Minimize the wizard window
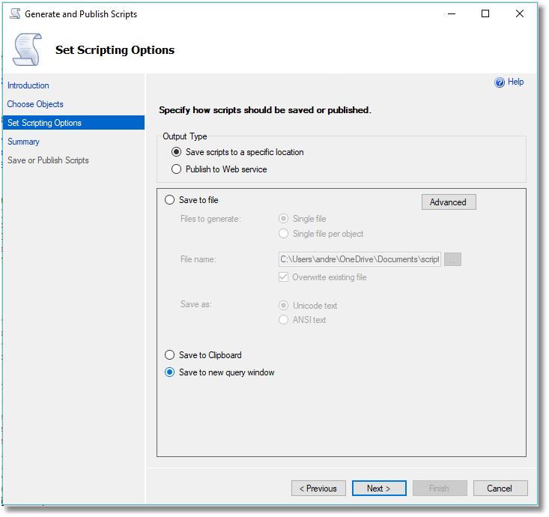The width and height of the screenshot is (549, 517). (452, 13)
